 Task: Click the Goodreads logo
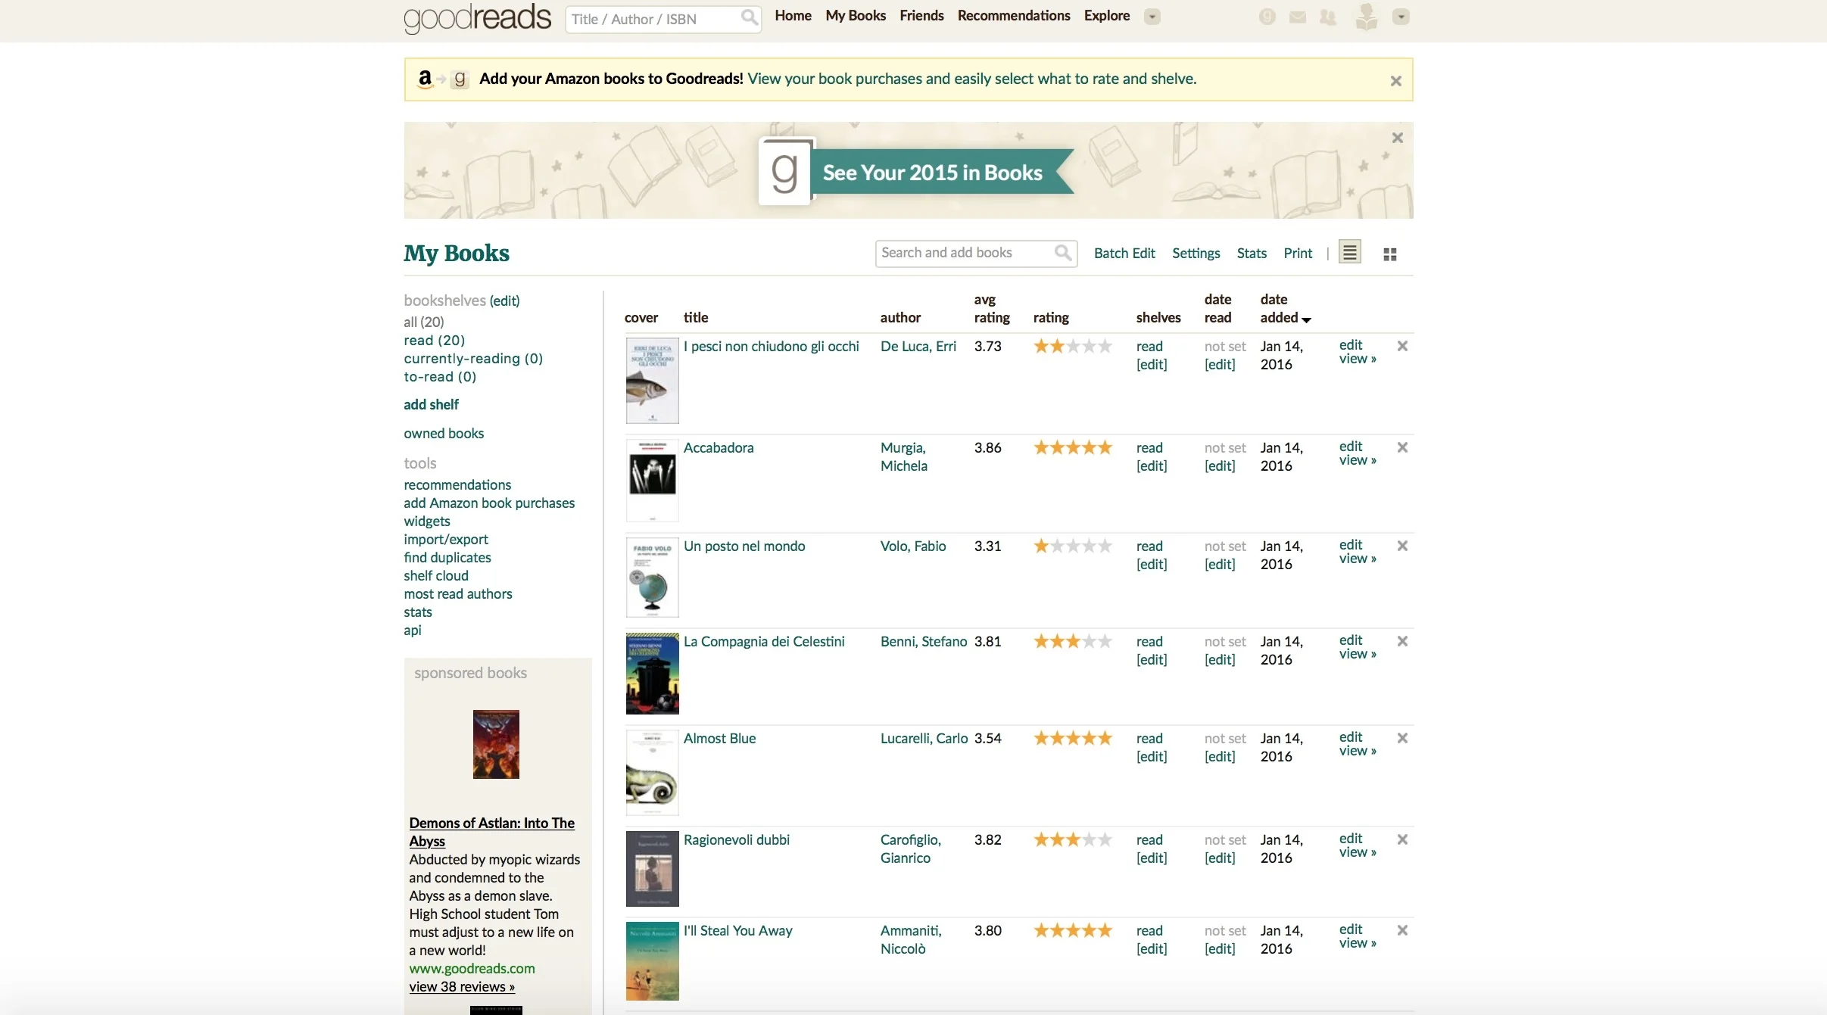pos(478,18)
